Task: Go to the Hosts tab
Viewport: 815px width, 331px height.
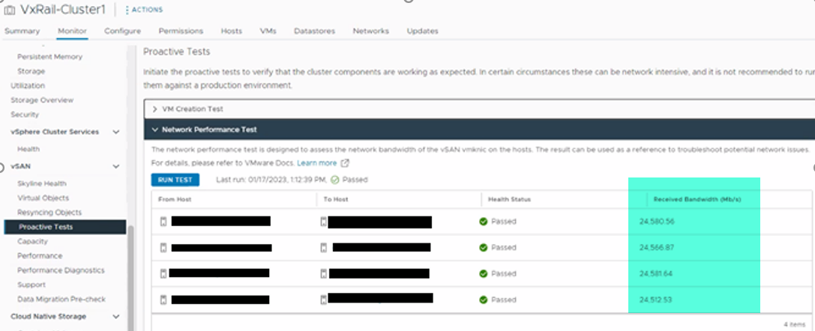Action: [x=231, y=31]
